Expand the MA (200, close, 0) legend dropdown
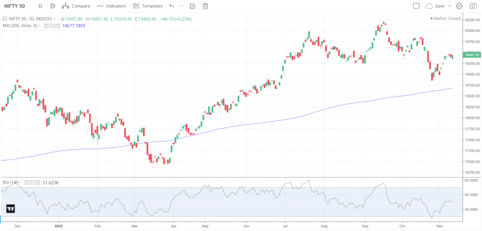 (40, 26)
